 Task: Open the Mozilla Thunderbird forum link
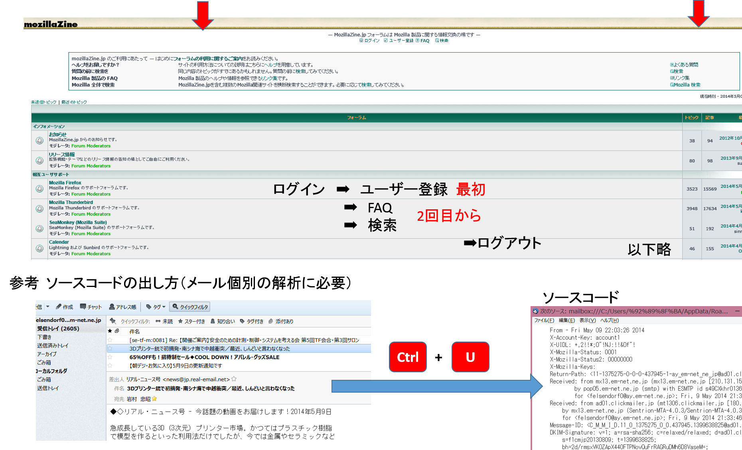[x=71, y=202]
